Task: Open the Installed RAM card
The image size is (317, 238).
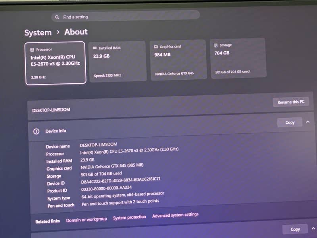Action: [x=118, y=61]
